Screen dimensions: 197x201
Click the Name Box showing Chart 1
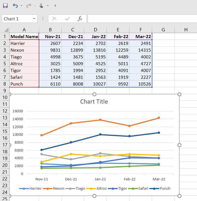(x=17, y=19)
